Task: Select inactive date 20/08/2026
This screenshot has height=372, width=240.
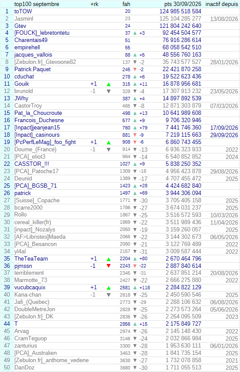Action: click(x=224, y=273)
